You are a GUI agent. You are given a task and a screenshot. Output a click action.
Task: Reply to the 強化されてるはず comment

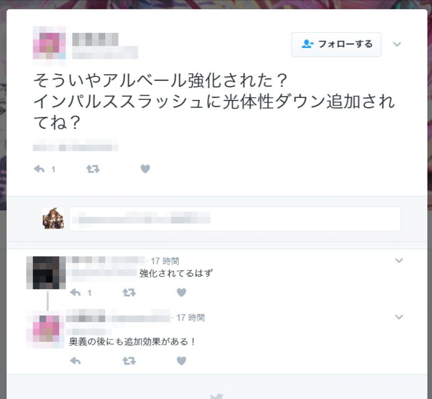pos(75,292)
